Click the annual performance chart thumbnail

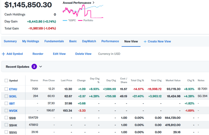point(83,11)
